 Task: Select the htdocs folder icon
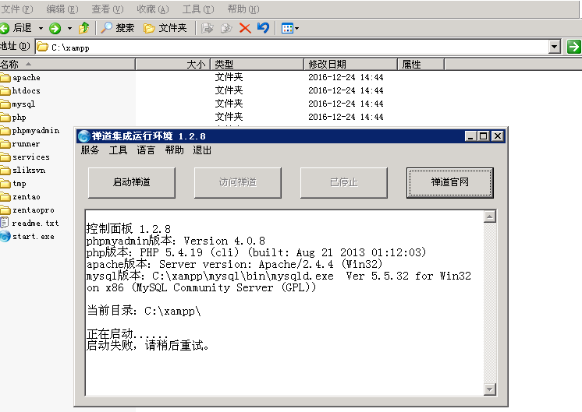(5, 91)
